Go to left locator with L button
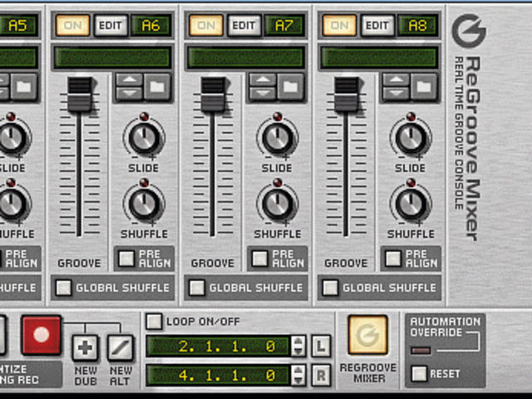Image resolution: width=532 pixels, height=399 pixels. (322, 347)
